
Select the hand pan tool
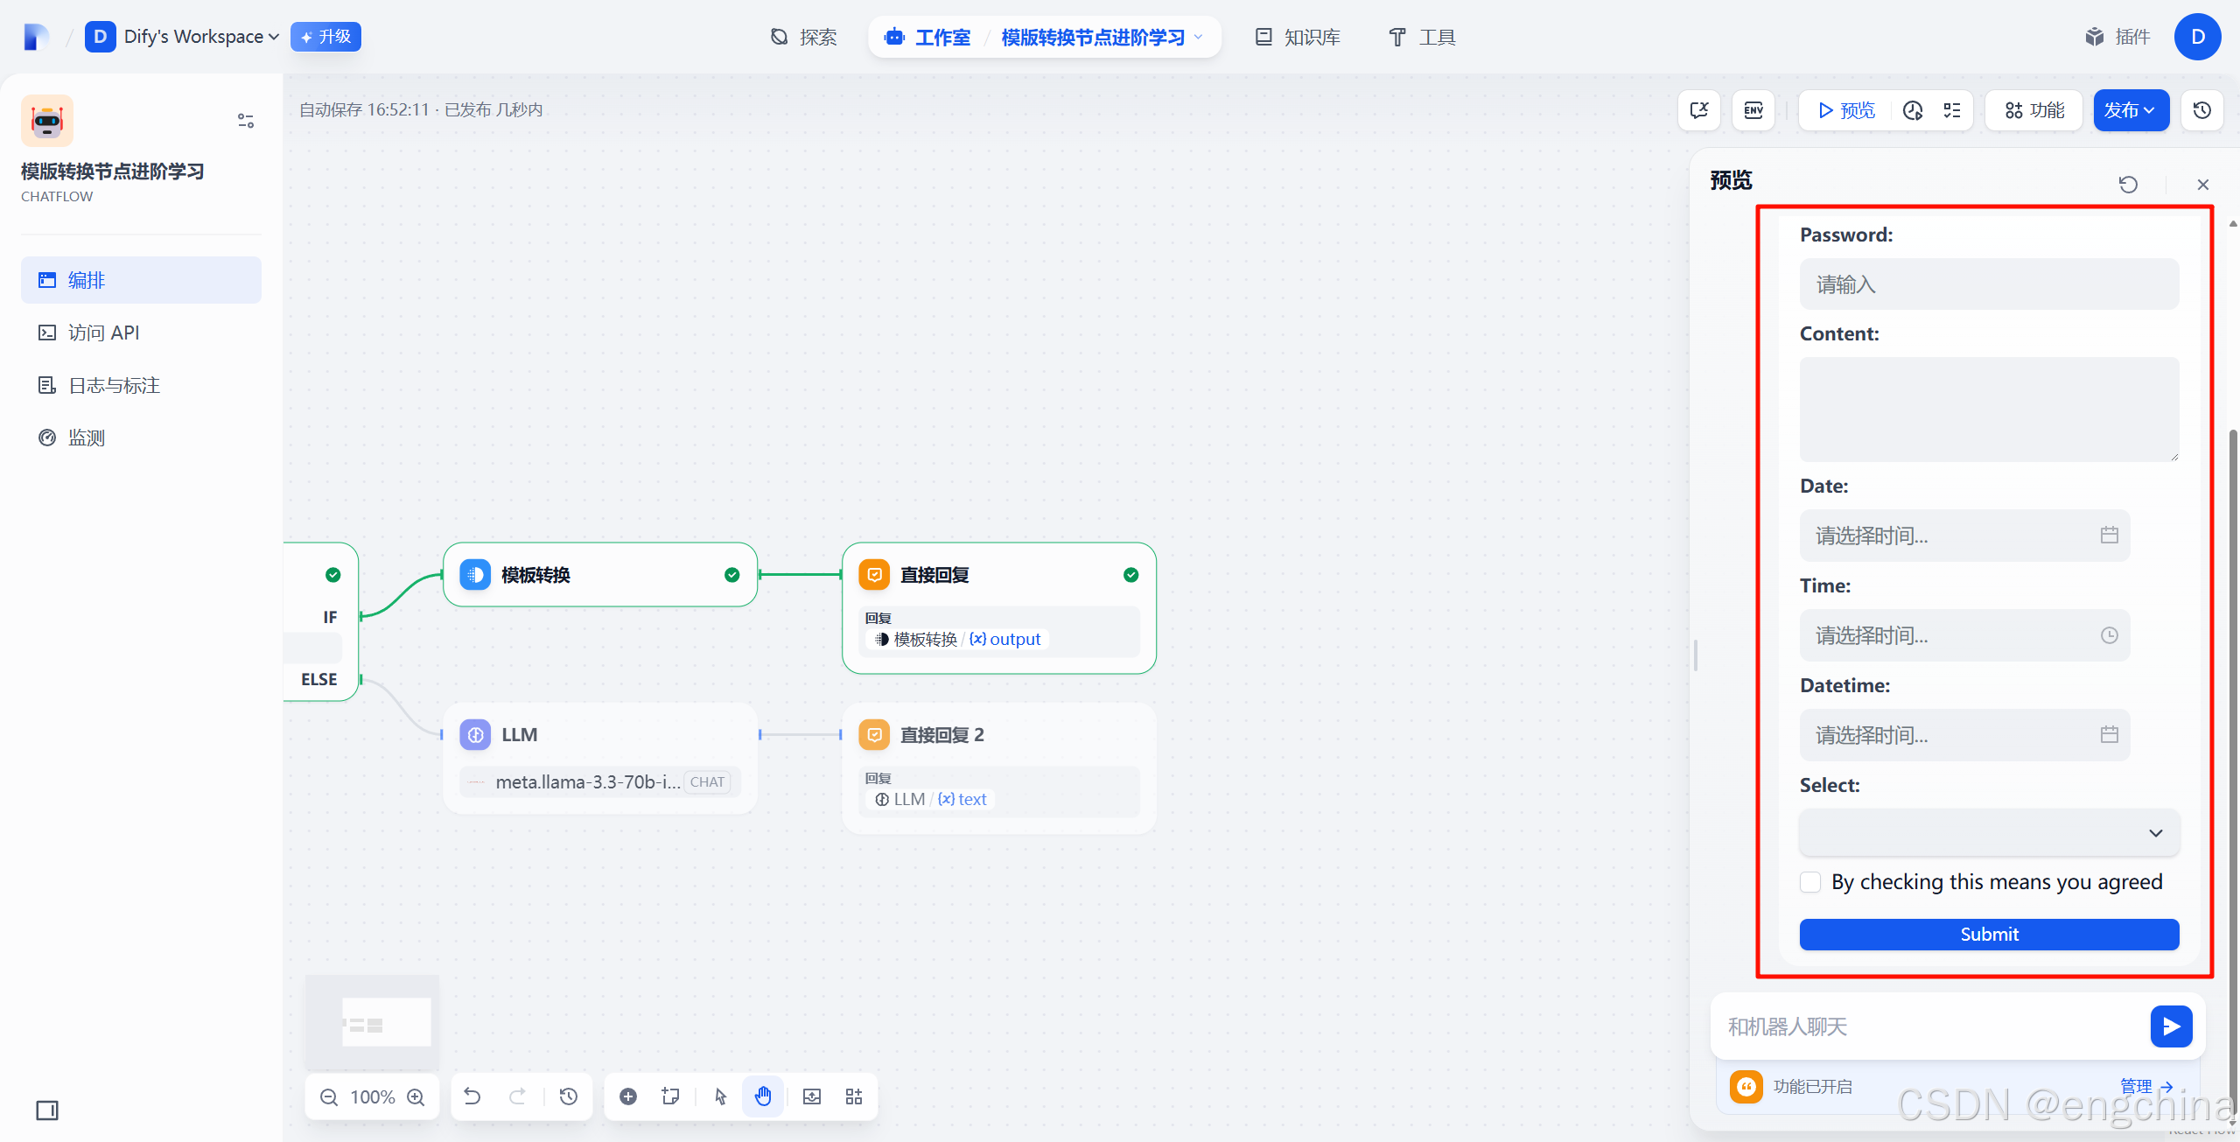point(763,1096)
